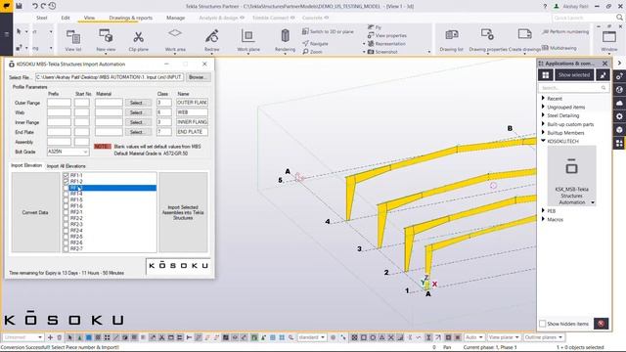The width and height of the screenshot is (626, 352).
Task: Activate the Fly tool
Action: [375, 27]
